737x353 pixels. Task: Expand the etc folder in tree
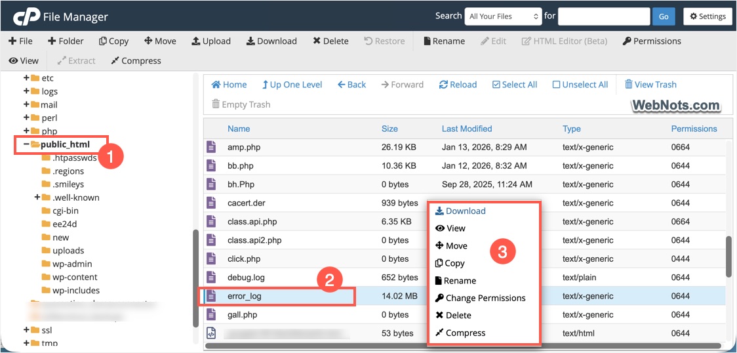26,78
